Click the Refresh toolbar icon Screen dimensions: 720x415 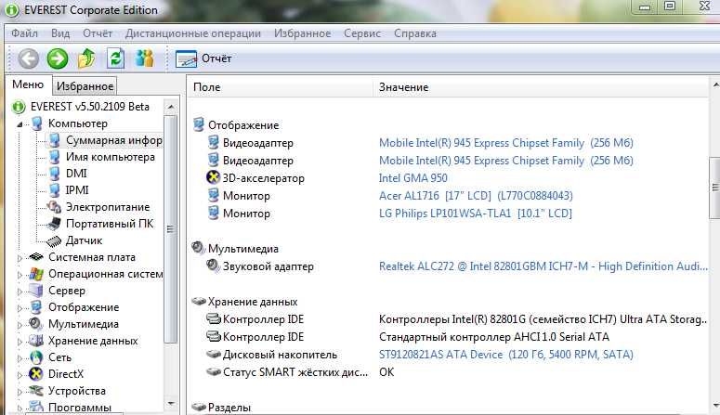click(x=115, y=58)
